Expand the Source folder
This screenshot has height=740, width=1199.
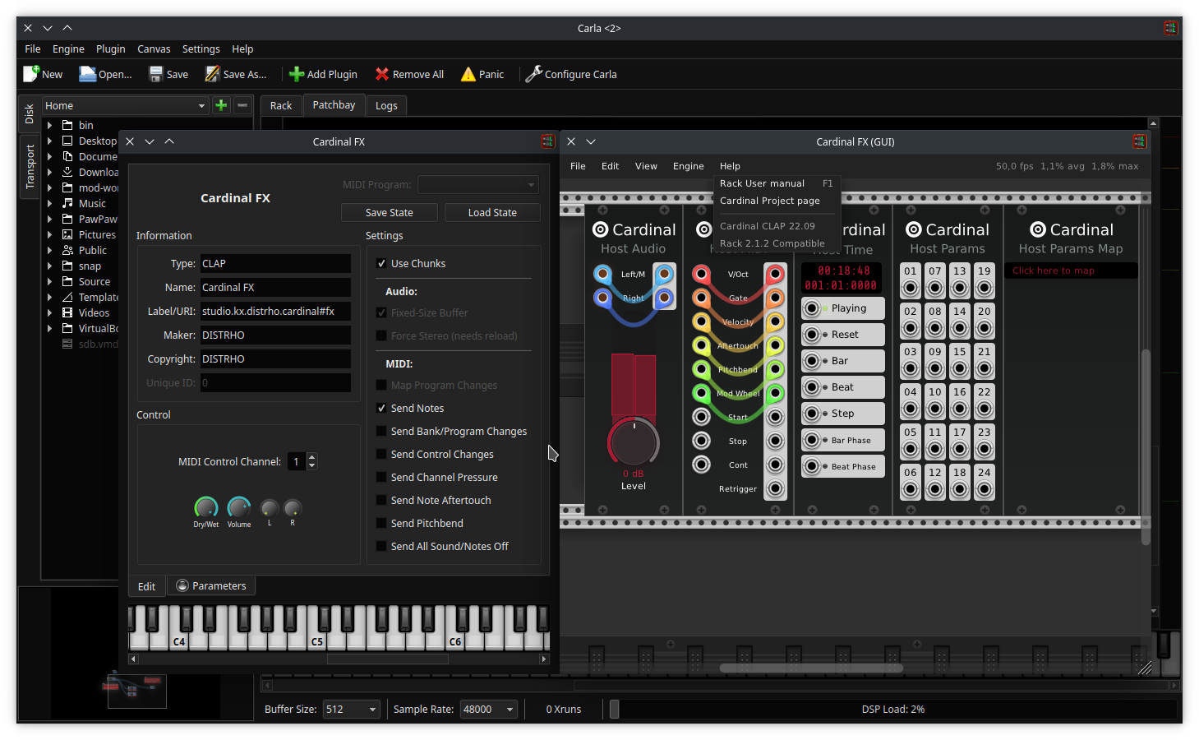coord(49,281)
